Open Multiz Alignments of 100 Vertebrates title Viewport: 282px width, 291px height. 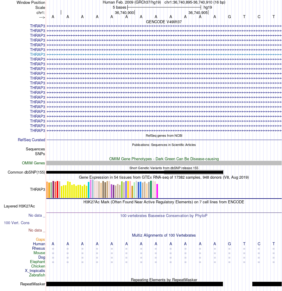(x=164, y=235)
